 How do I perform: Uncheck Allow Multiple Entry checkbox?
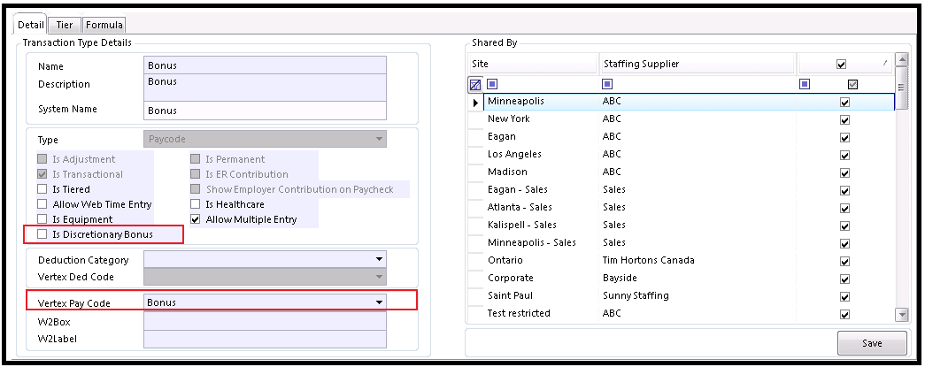point(196,219)
